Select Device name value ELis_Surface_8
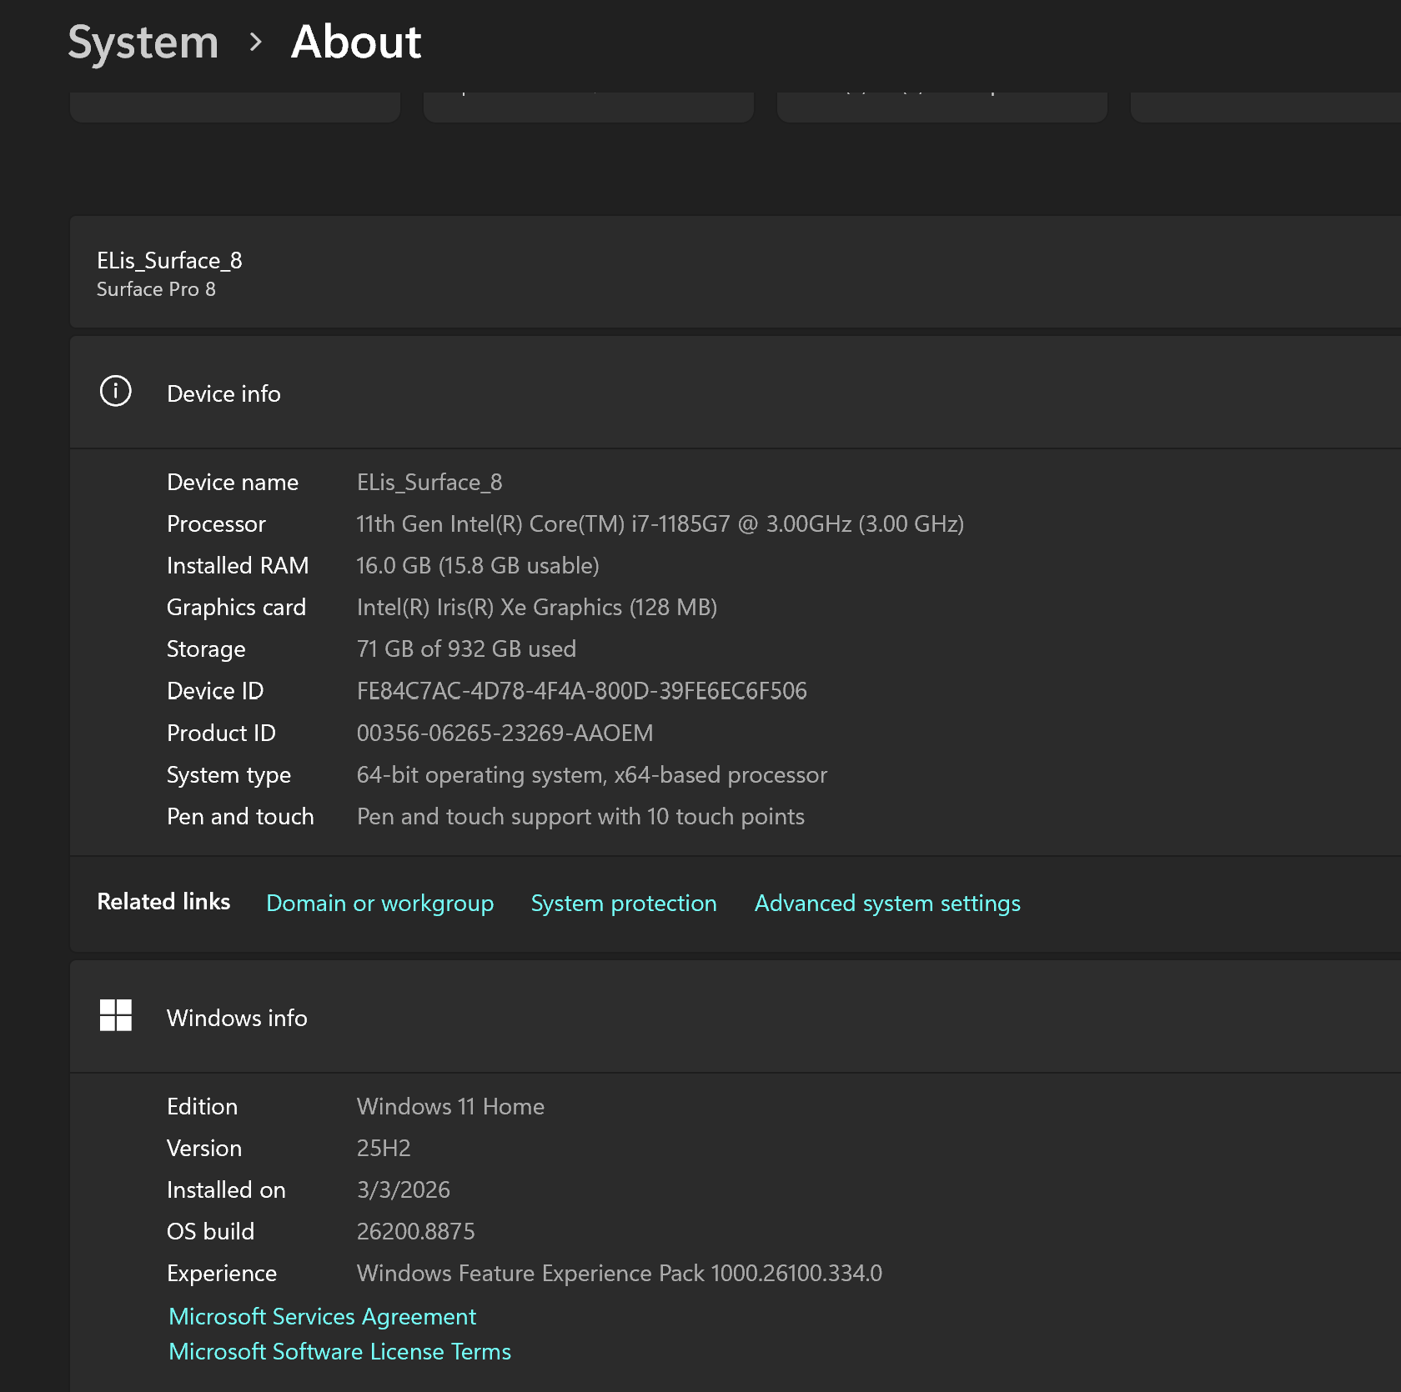Image resolution: width=1401 pixels, height=1392 pixels. (x=429, y=482)
